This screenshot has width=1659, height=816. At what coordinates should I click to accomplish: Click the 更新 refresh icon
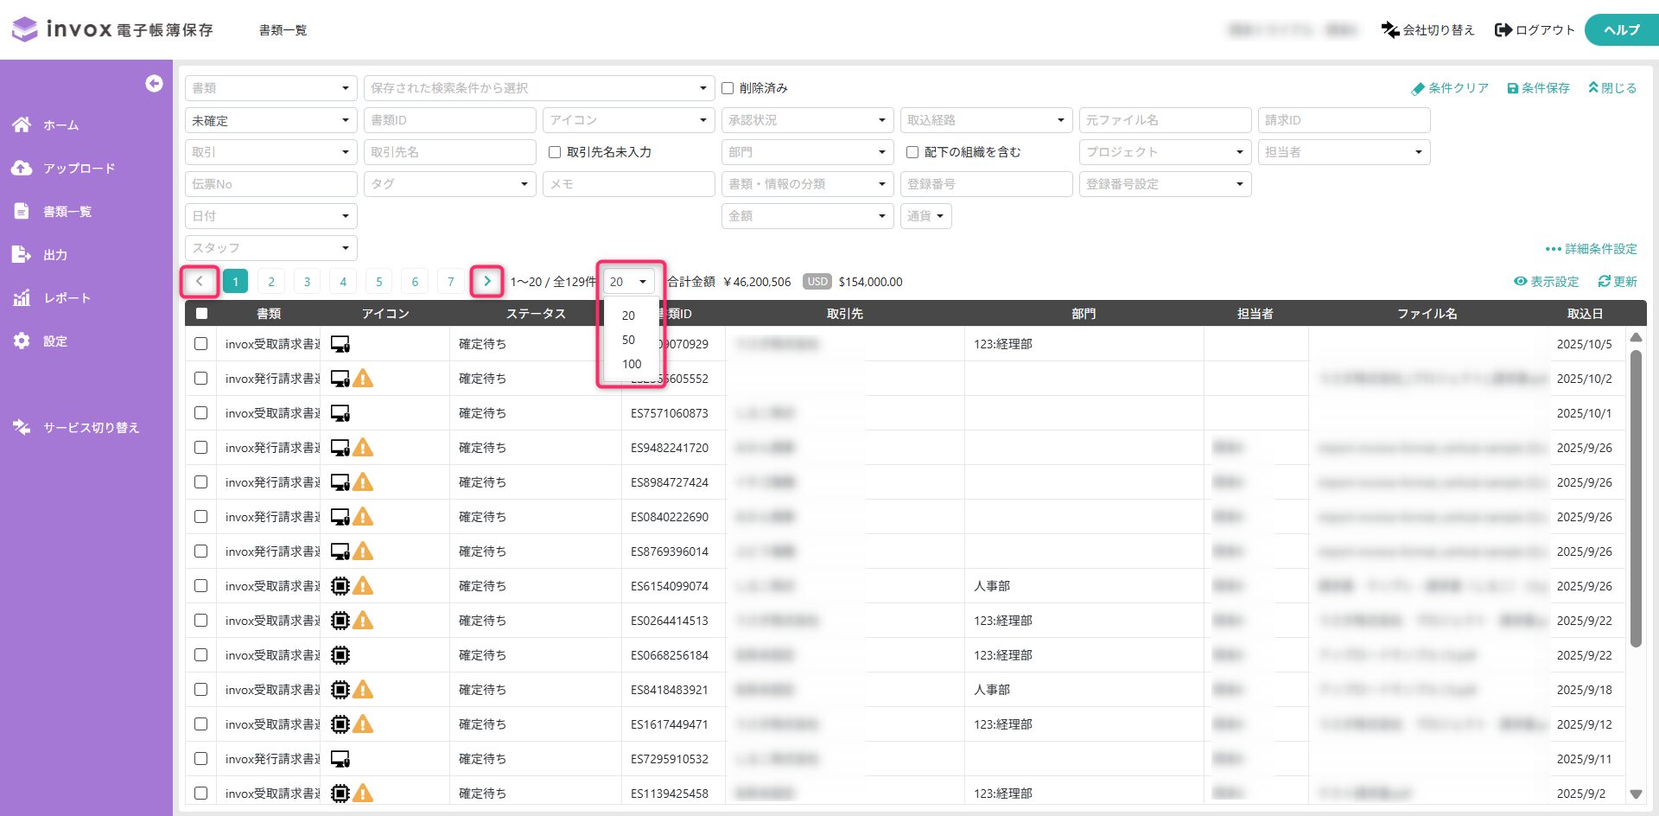[x=1604, y=282]
